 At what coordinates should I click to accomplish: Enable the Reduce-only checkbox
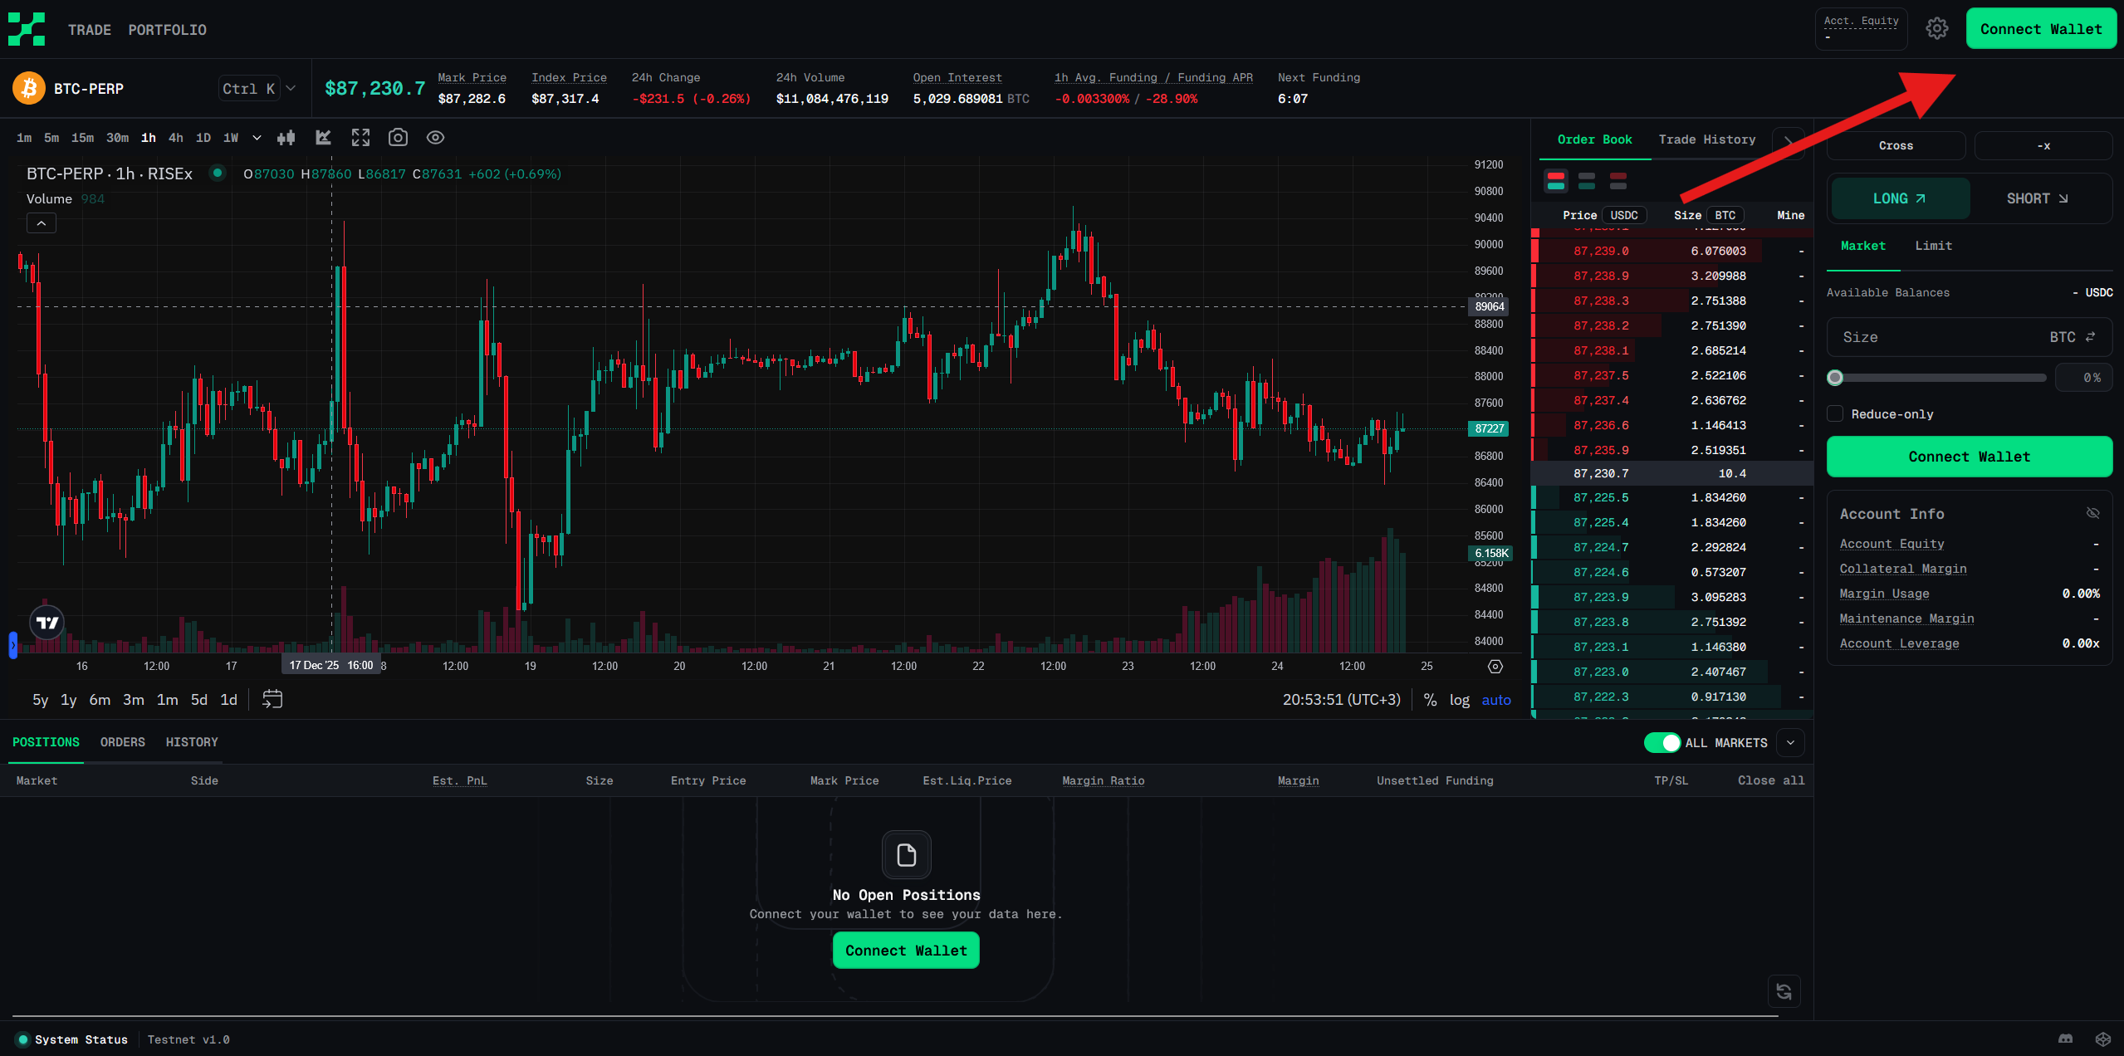click(1836, 413)
